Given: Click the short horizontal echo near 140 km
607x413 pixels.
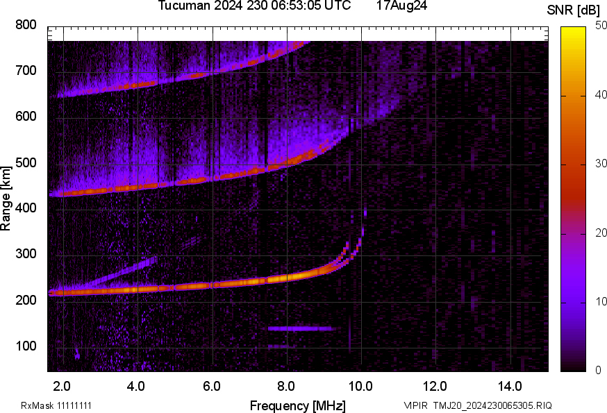Looking at the screenshot, I should [x=301, y=328].
